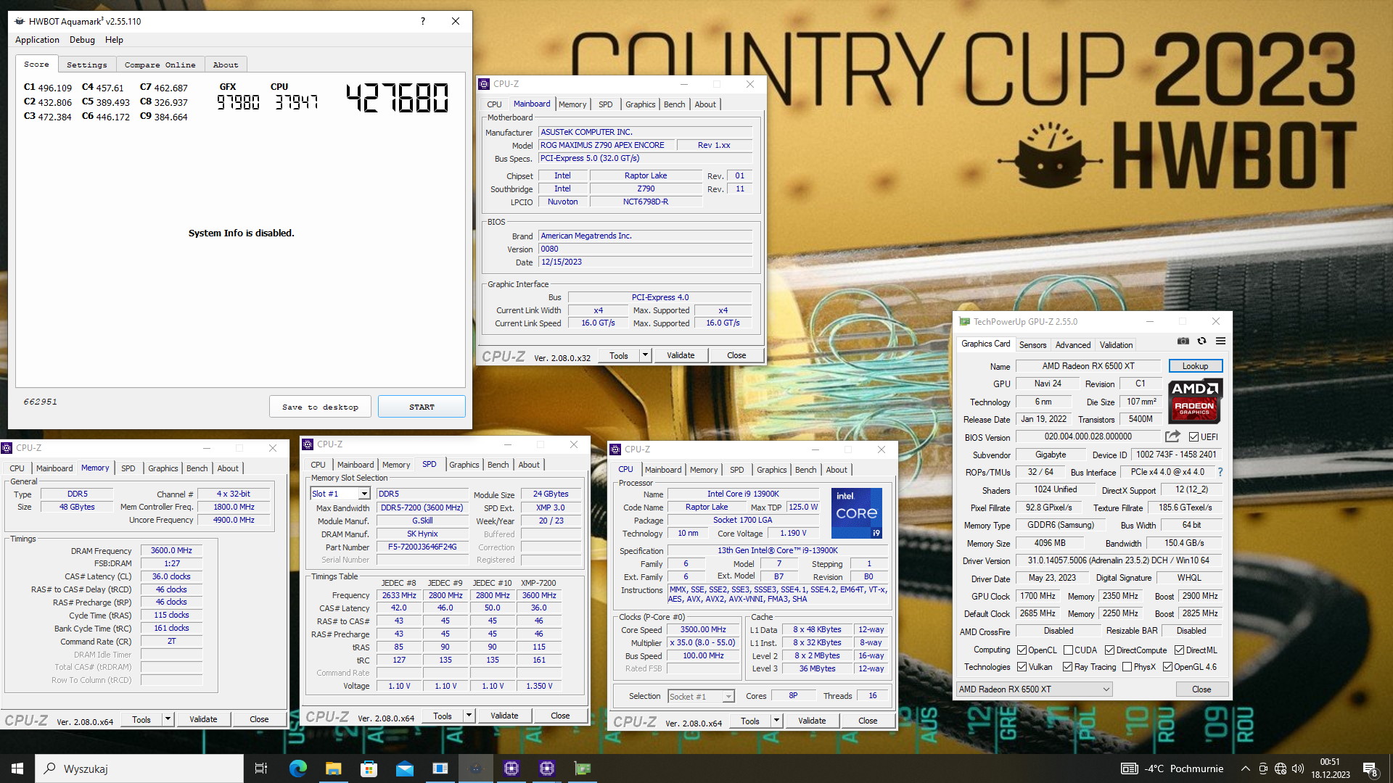Screen dimensions: 1393x783
Task: Expand Tools dropdown arrow in Mainboard CPU-Z window
Action: tap(644, 355)
